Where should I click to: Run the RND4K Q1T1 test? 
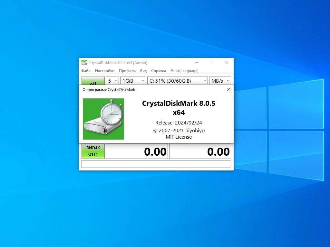[x=93, y=151]
